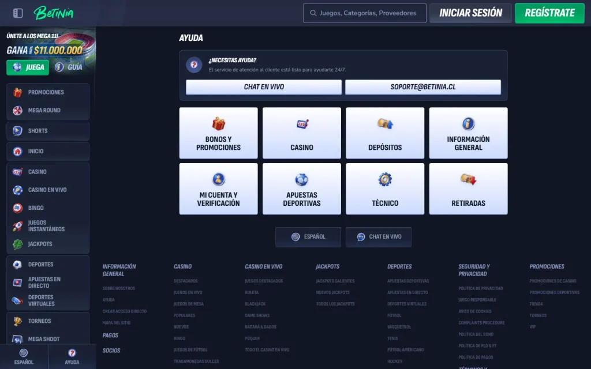
Task: Open Retiradas help category
Action: point(469,189)
